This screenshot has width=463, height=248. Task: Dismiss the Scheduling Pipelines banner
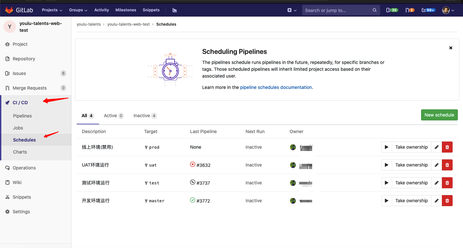pyautogui.click(x=451, y=48)
